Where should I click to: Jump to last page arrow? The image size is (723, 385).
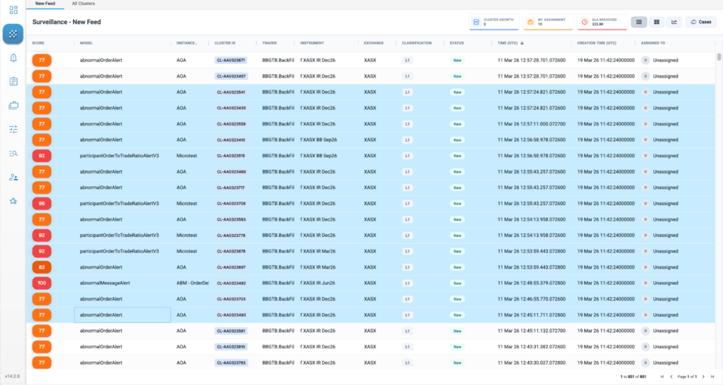[x=712, y=377]
